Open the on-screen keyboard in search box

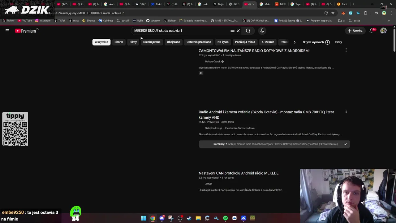(x=232, y=31)
